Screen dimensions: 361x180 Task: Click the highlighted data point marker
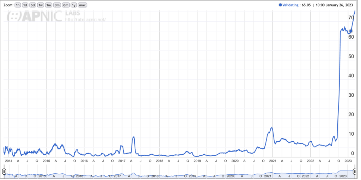(x=350, y=31)
